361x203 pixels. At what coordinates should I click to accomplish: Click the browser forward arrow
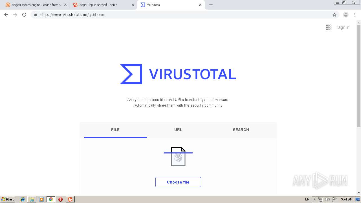tap(15, 15)
